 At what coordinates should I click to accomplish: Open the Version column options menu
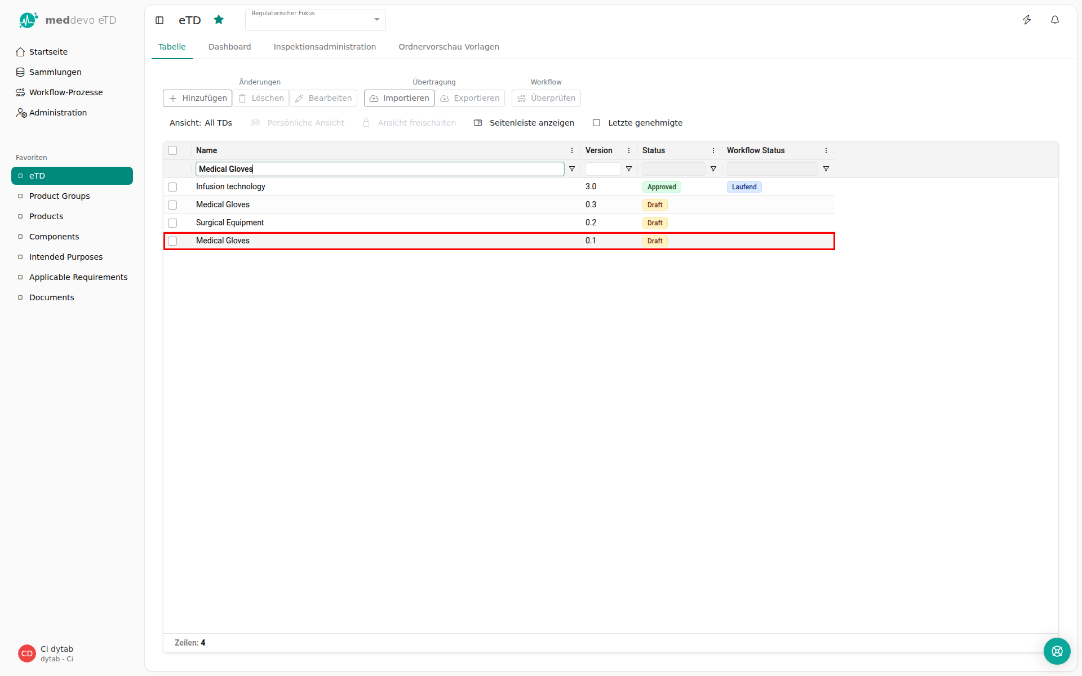[629, 150]
